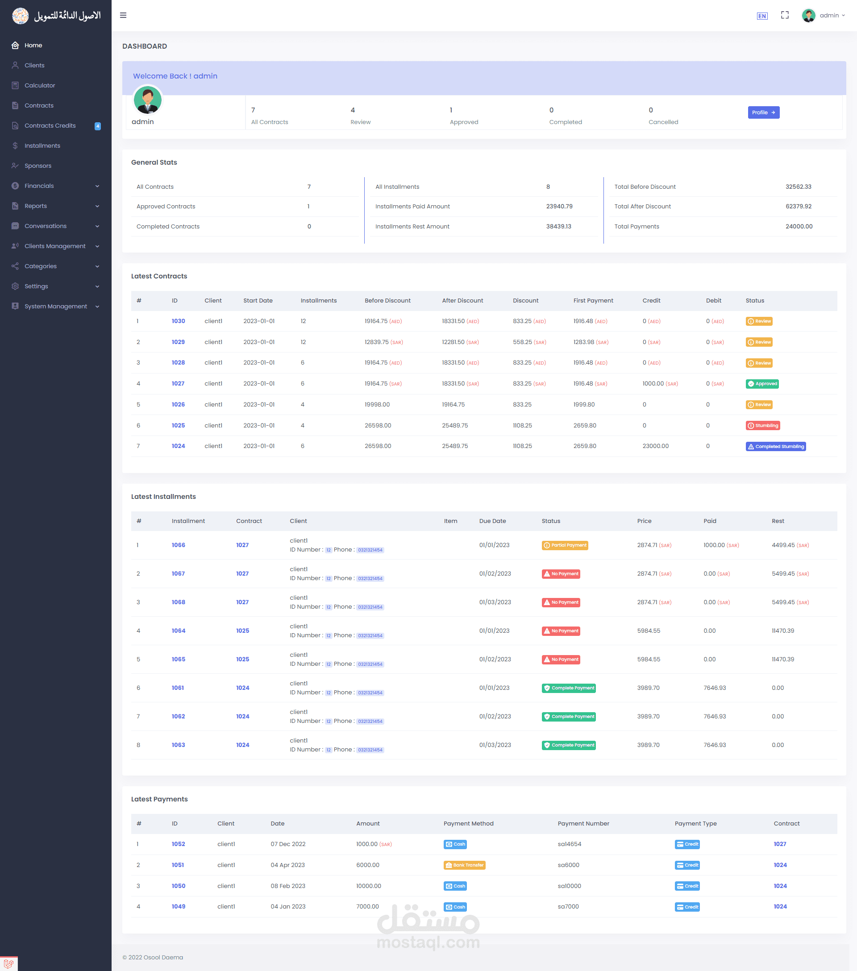This screenshot has width=857, height=971.
Task: Click the Laravel debug icon at bottom-left
Action: click(8, 964)
